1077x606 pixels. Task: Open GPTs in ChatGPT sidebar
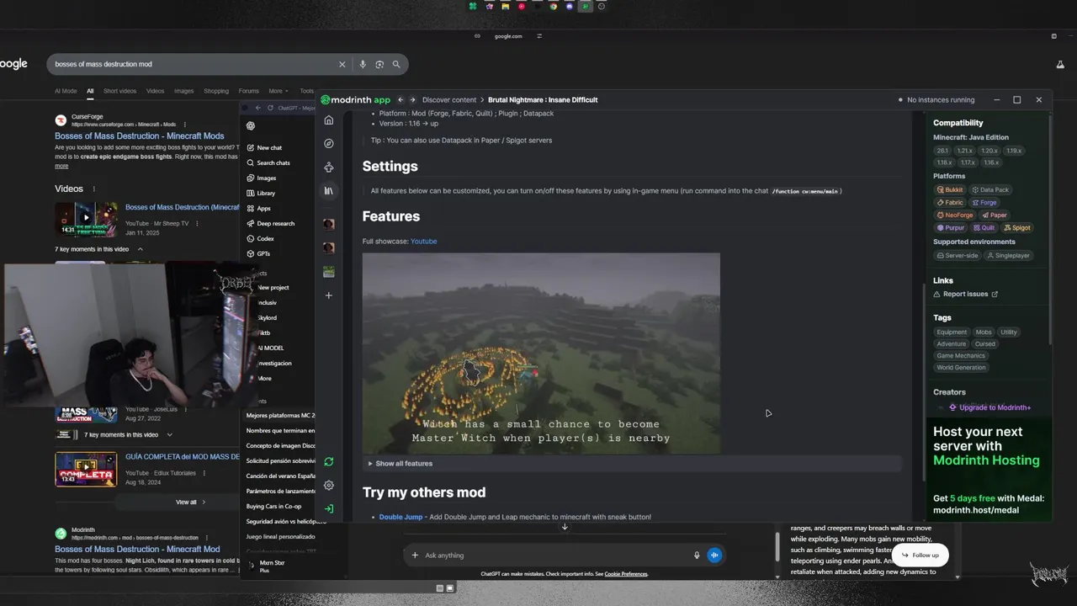point(258,254)
